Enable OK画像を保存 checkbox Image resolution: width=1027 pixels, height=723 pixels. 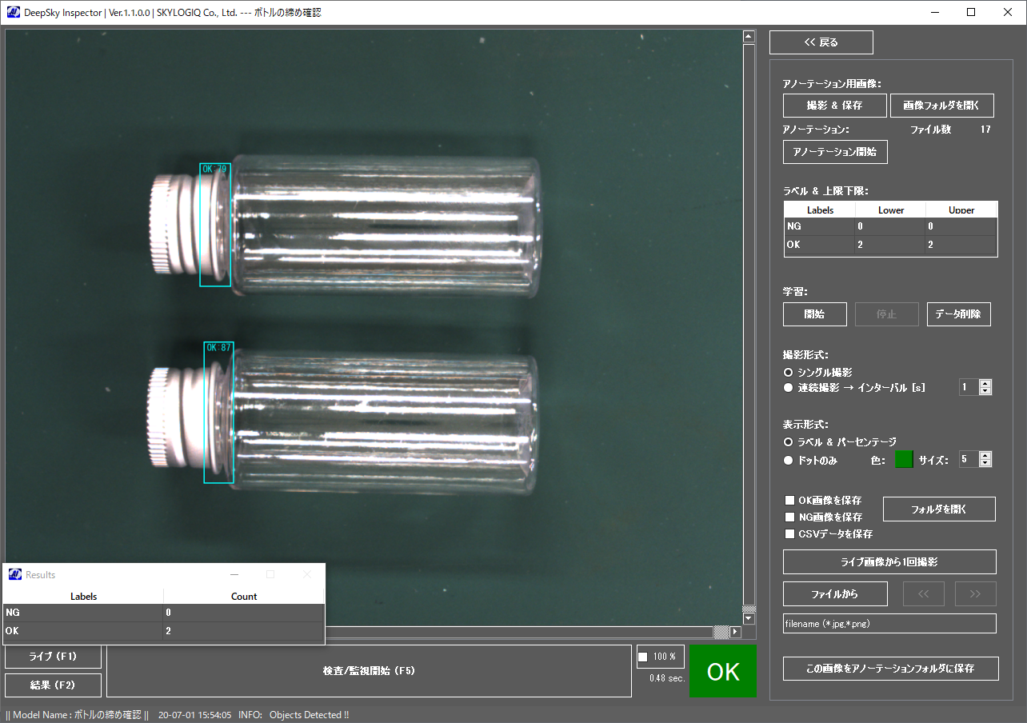point(790,501)
